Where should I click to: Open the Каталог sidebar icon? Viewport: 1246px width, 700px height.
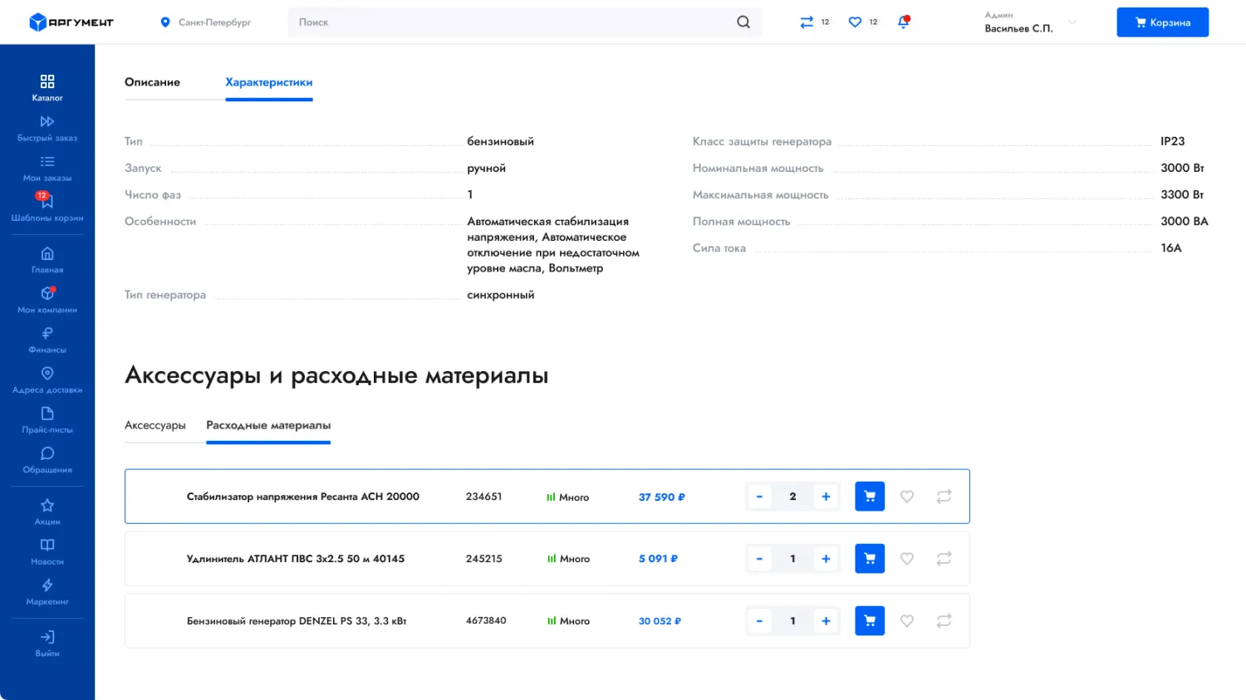(x=47, y=82)
